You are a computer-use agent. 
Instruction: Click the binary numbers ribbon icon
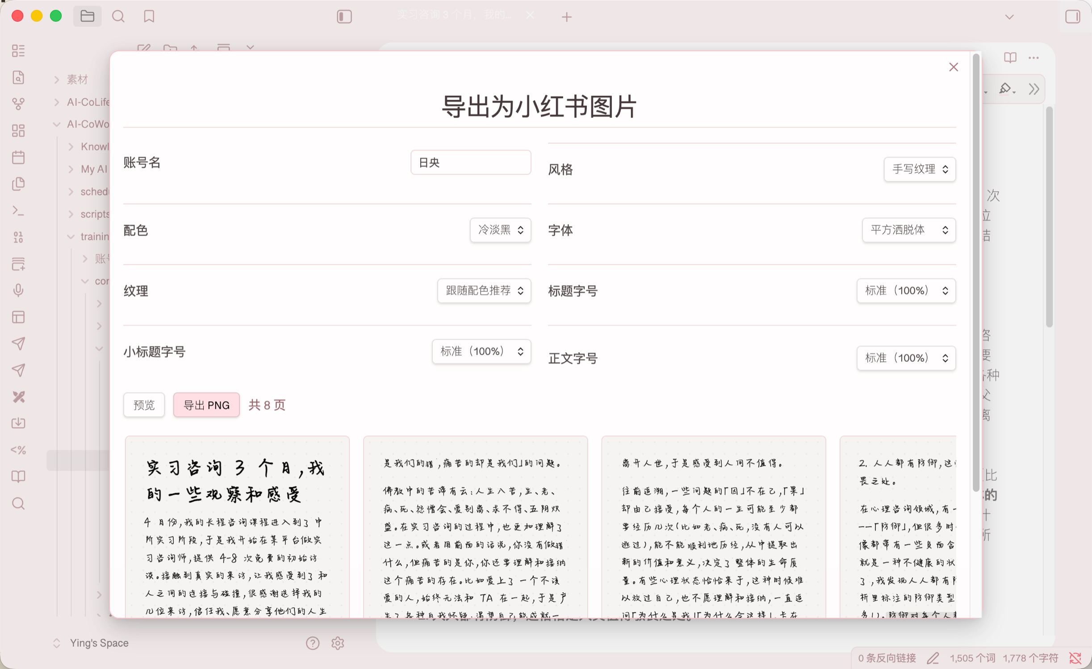(x=18, y=237)
